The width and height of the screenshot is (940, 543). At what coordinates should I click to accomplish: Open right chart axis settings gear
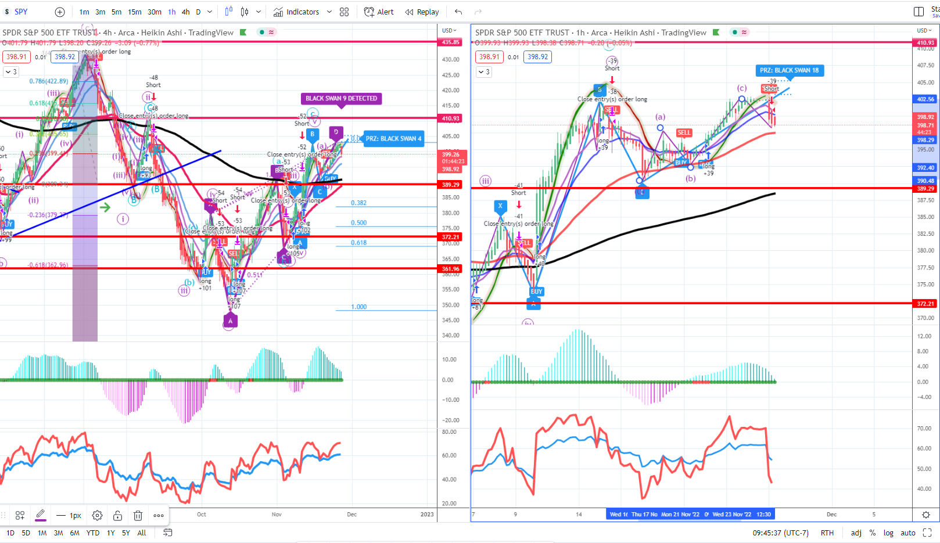point(926,515)
